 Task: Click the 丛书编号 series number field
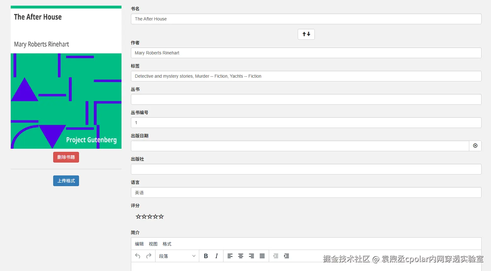pos(306,123)
